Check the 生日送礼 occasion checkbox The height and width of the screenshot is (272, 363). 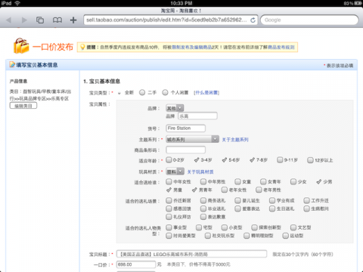pyautogui.click(x=272, y=209)
